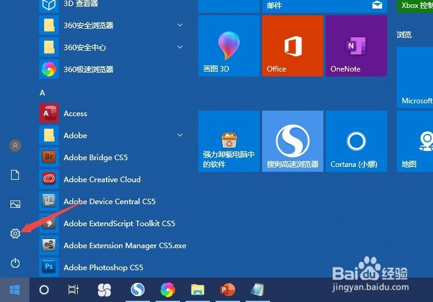The height and width of the screenshot is (302, 433).
Task: Open the fan-shaped taskbar app icon
Action: click(x=104, y=290)
